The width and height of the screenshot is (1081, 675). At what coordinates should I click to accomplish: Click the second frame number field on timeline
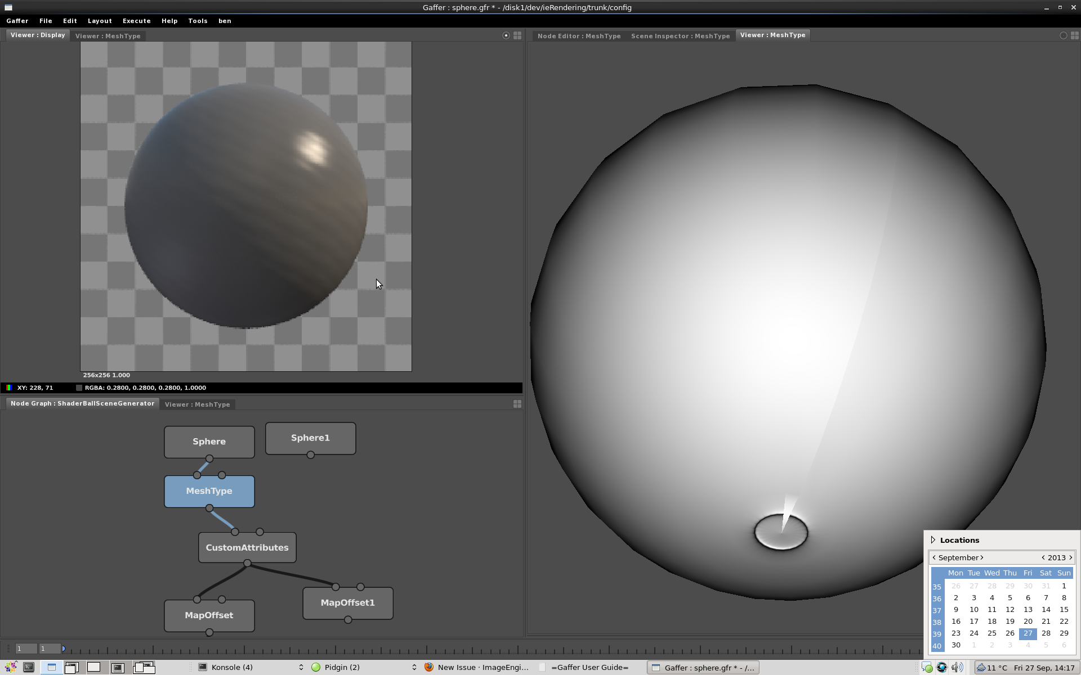[50, 649]
